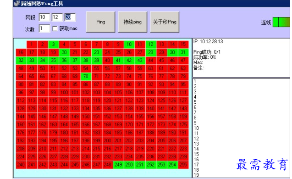
Task: Click the first 网段 field showing 10
Action: pyautogui.click(x=44, y=17)
